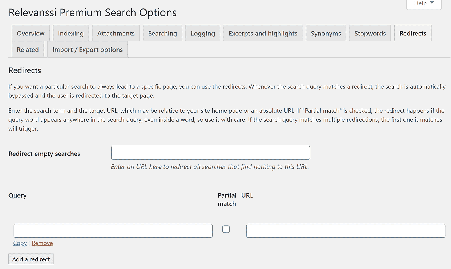
Task: Open the Overview tab
Action: [30, 33]
